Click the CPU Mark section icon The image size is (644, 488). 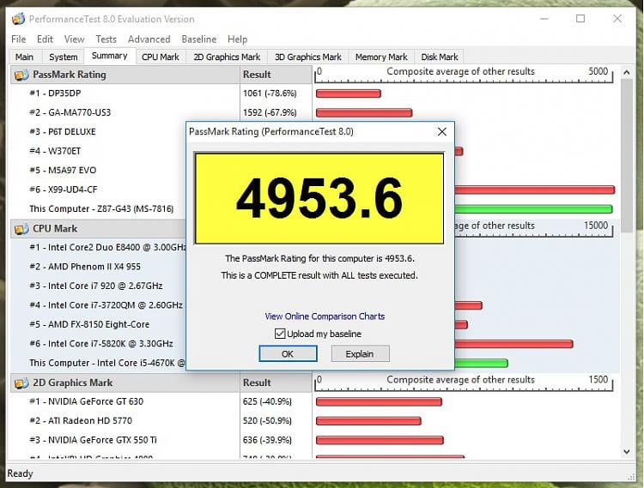point(21,229)
